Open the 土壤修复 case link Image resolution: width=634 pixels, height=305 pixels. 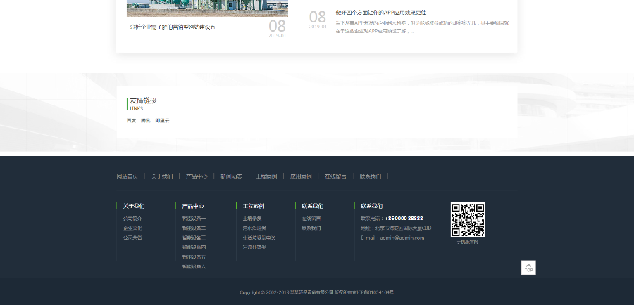pos(252,219)
